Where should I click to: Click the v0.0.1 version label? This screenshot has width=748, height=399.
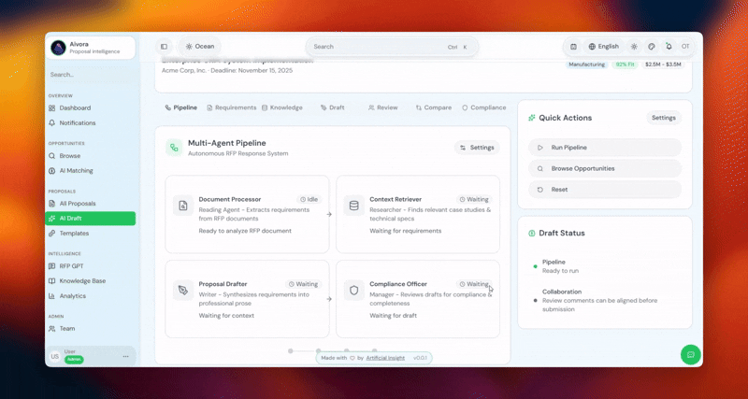click(420, 358)
